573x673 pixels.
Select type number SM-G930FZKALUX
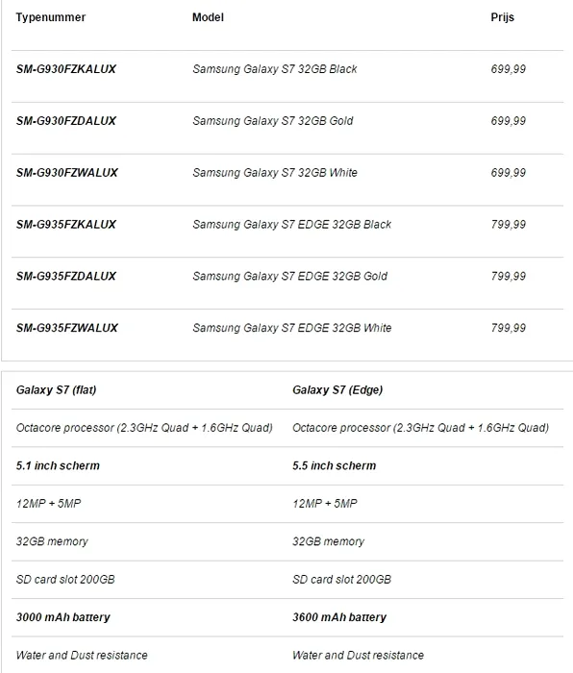pos(66,69)
